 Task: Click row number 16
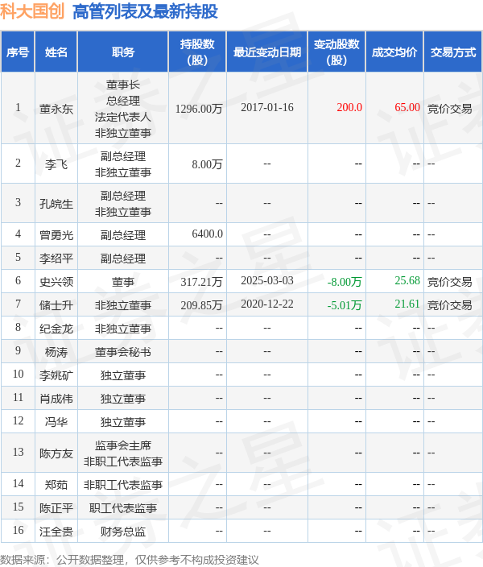[x=18, y=531]
